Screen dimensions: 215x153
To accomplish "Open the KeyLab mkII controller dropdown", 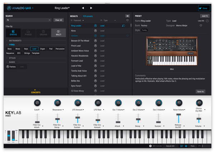I will point(171,146).
